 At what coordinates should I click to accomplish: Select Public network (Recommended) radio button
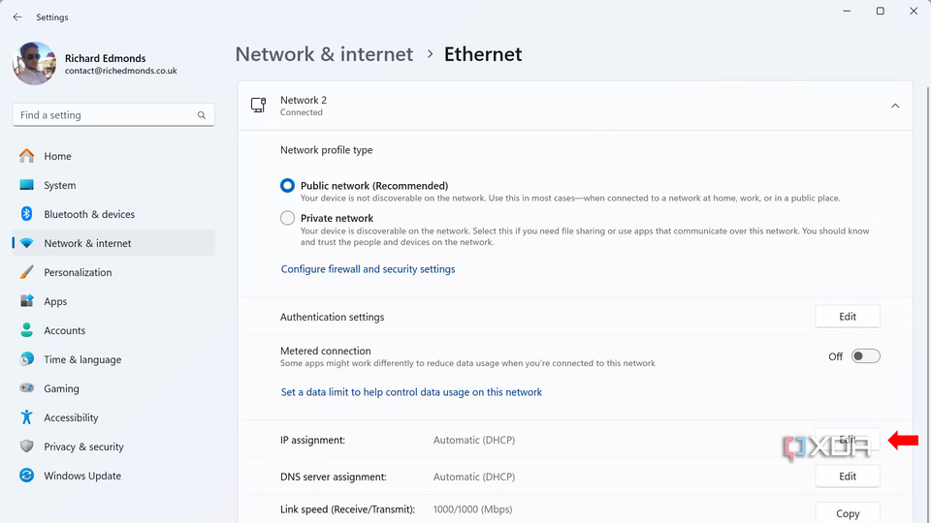click(287, 186)
